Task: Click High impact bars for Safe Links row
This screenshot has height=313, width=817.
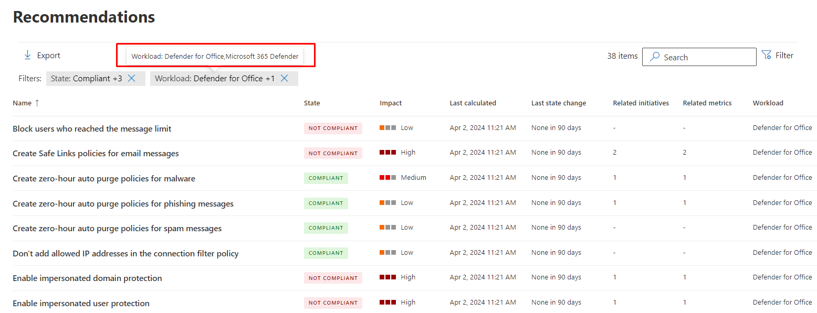Action: 387,153
